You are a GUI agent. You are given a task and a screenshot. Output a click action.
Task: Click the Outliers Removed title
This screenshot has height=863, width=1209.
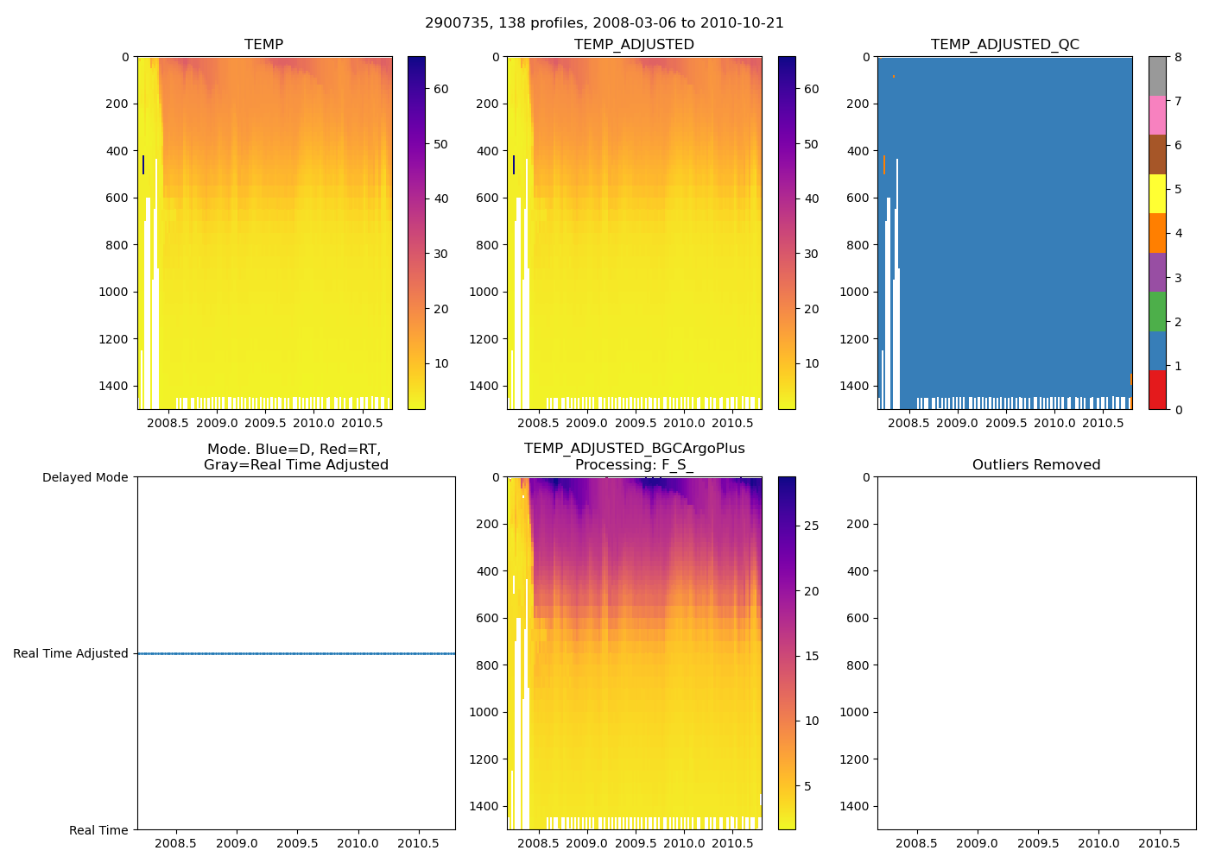pos(1036,465)
